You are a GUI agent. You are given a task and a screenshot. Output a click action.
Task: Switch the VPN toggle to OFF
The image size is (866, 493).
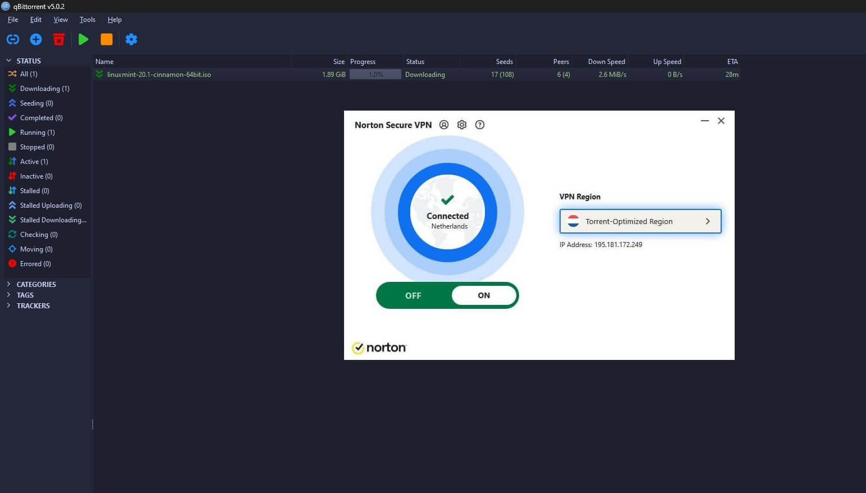(413, 295)
